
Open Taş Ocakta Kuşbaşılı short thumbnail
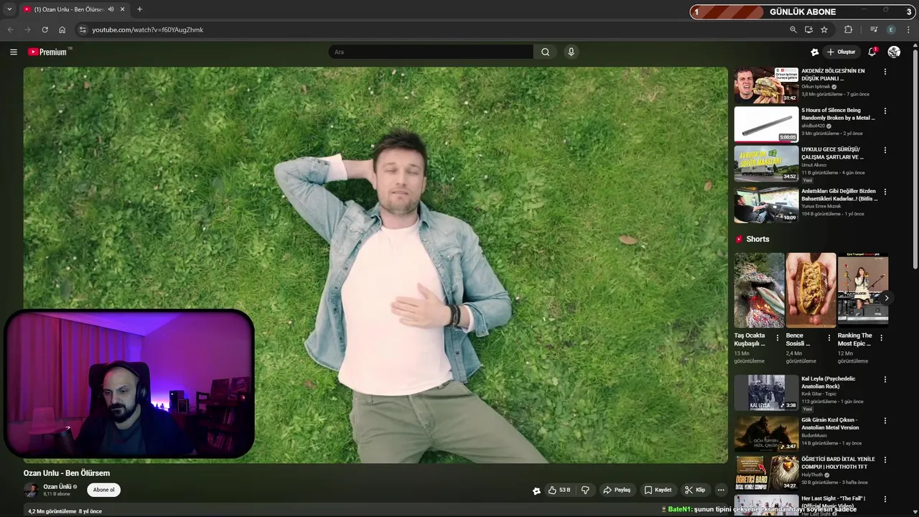759,290
